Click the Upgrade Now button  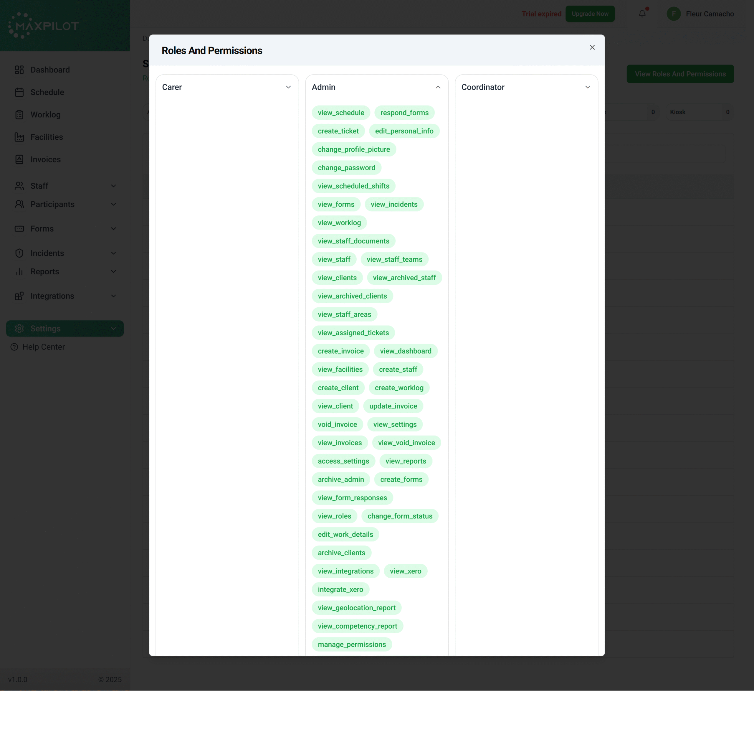590,14
